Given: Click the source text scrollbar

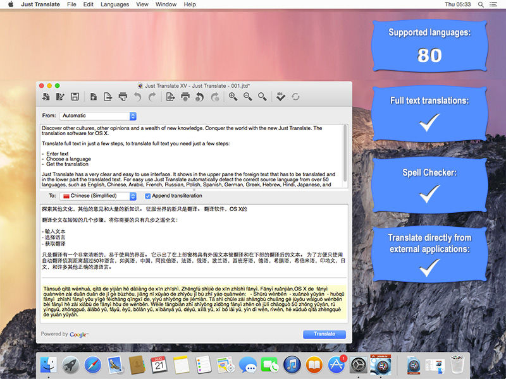Looking at the screenshot, I should click(x=345, y=153).
